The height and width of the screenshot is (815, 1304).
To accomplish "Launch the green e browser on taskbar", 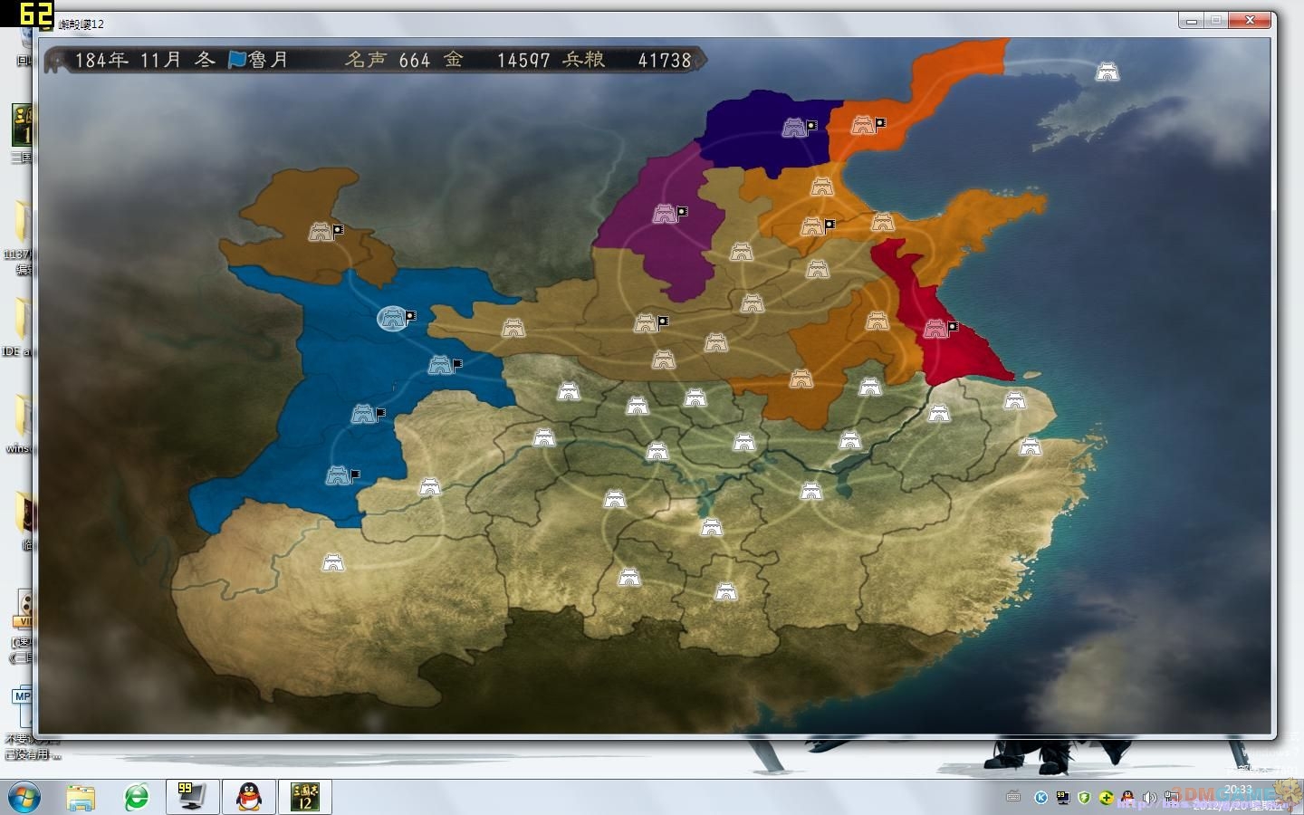I will [x=137, y=797].
